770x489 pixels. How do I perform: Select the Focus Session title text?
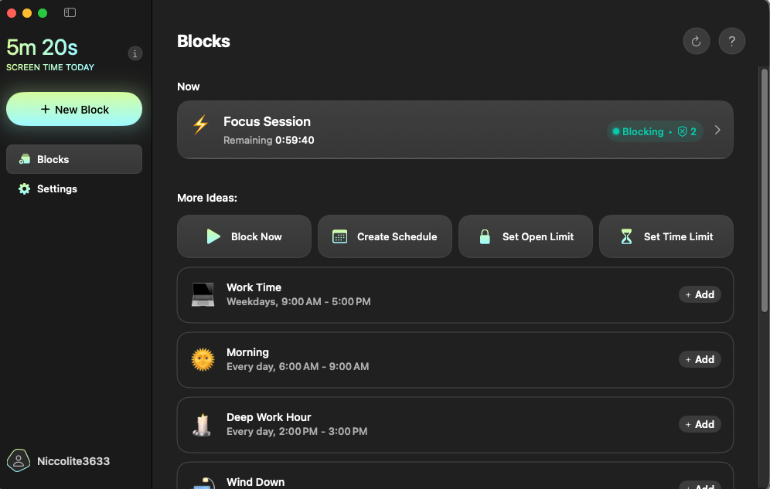(x=267, y=121)
